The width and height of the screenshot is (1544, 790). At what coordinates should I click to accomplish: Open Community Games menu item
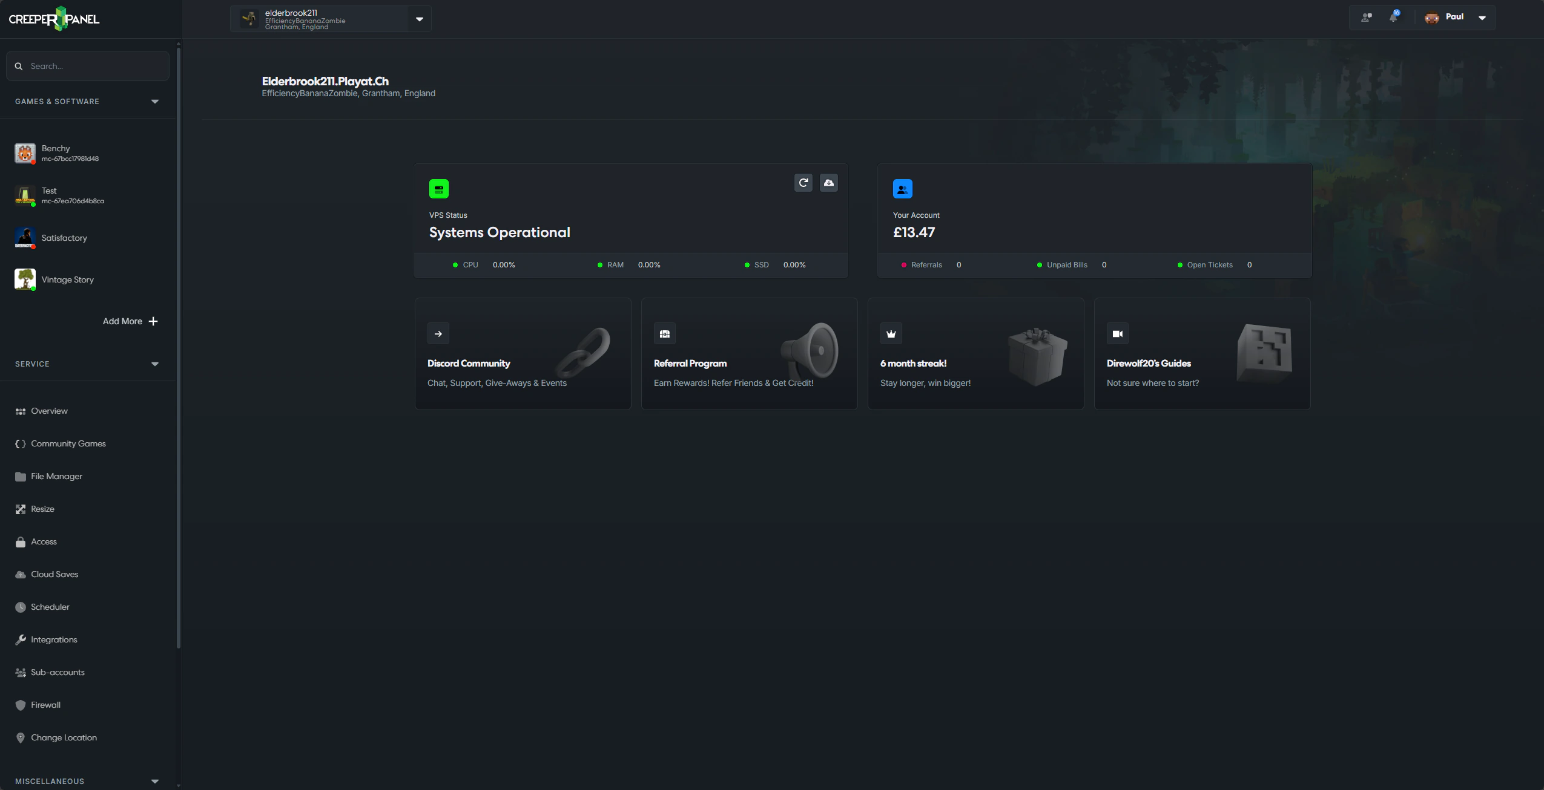tap(68, 444)
